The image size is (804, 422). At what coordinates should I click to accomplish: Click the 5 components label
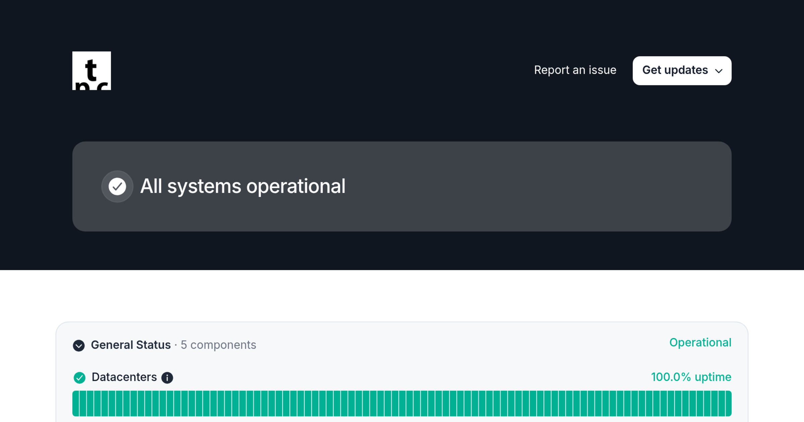(218, 345)
